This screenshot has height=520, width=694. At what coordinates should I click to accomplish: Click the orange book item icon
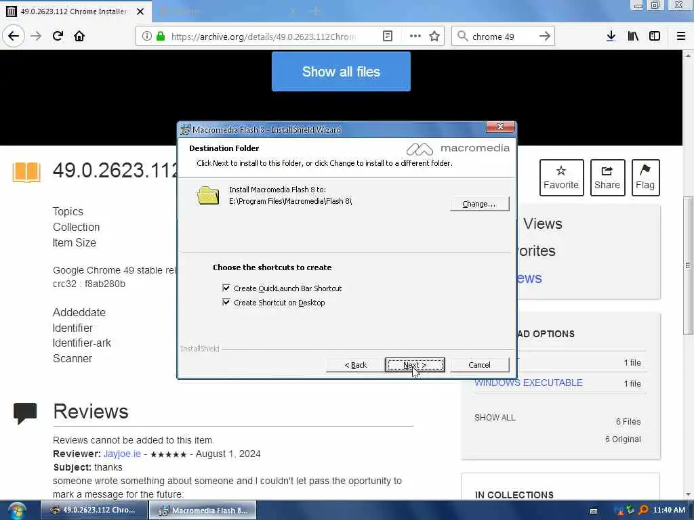point(26,172)
